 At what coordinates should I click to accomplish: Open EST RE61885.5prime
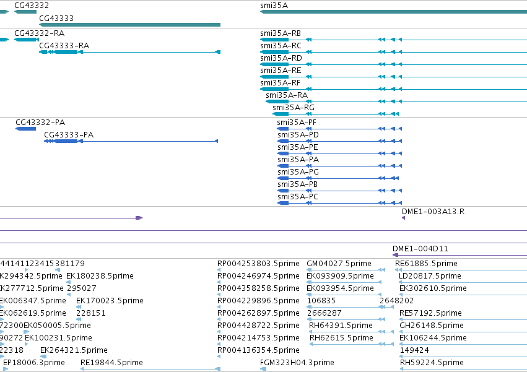tap(426, 264)
